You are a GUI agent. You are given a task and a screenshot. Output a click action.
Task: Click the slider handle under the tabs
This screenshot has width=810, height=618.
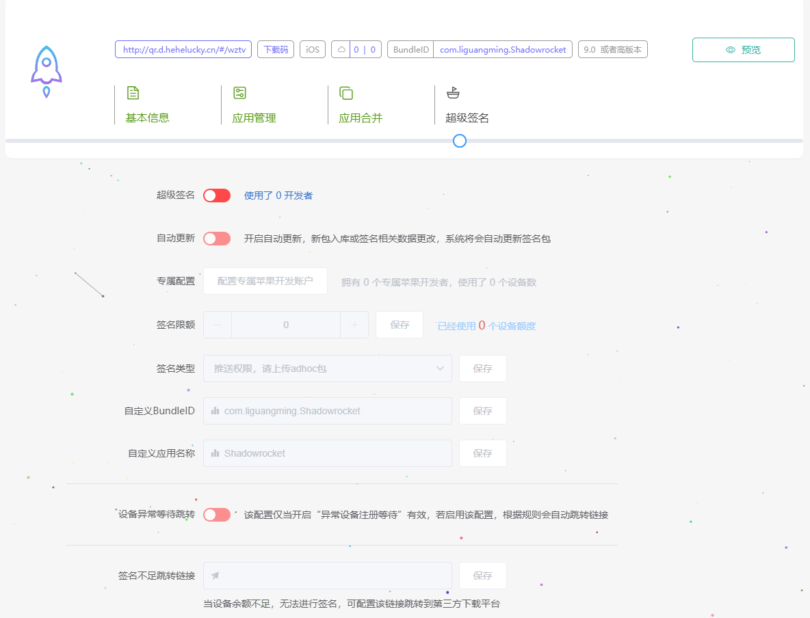coord(460,141)
